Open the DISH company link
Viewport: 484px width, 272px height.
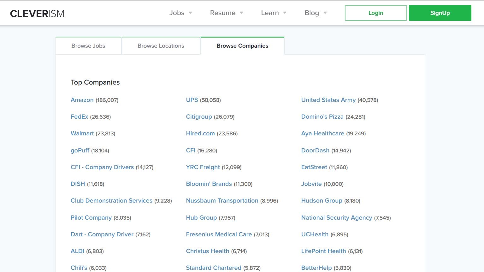78,184
